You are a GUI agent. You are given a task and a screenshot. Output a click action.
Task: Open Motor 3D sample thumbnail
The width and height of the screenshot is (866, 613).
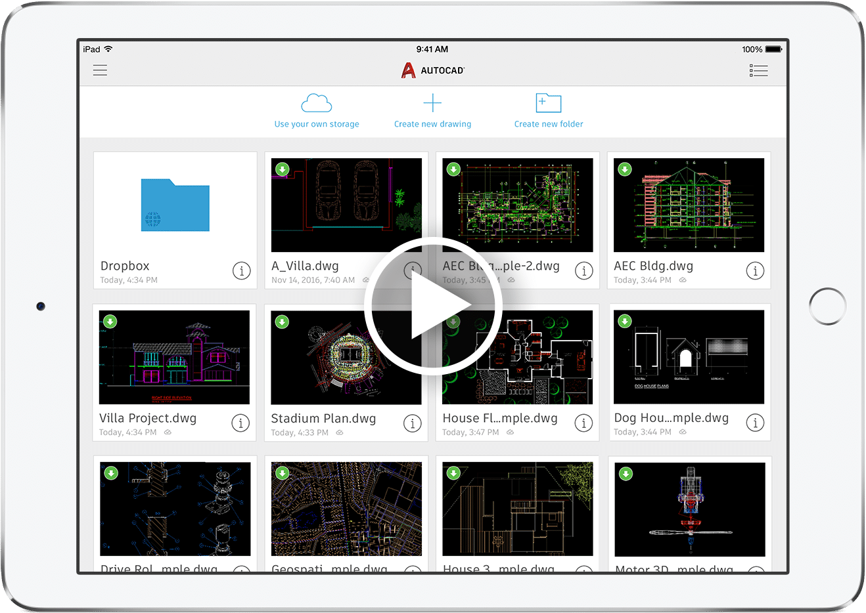coord(690,509)
